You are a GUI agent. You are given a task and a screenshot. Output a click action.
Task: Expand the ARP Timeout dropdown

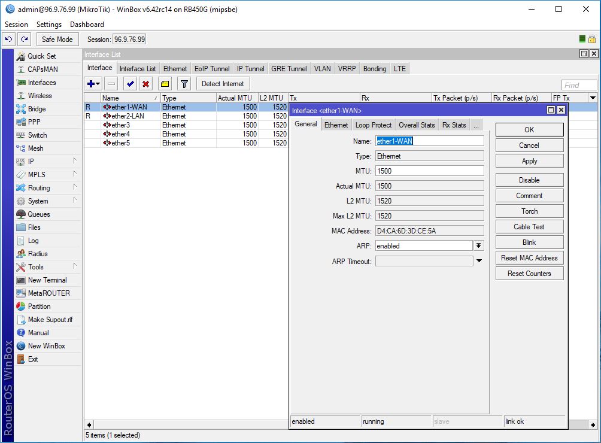click(x=479, y=261)
